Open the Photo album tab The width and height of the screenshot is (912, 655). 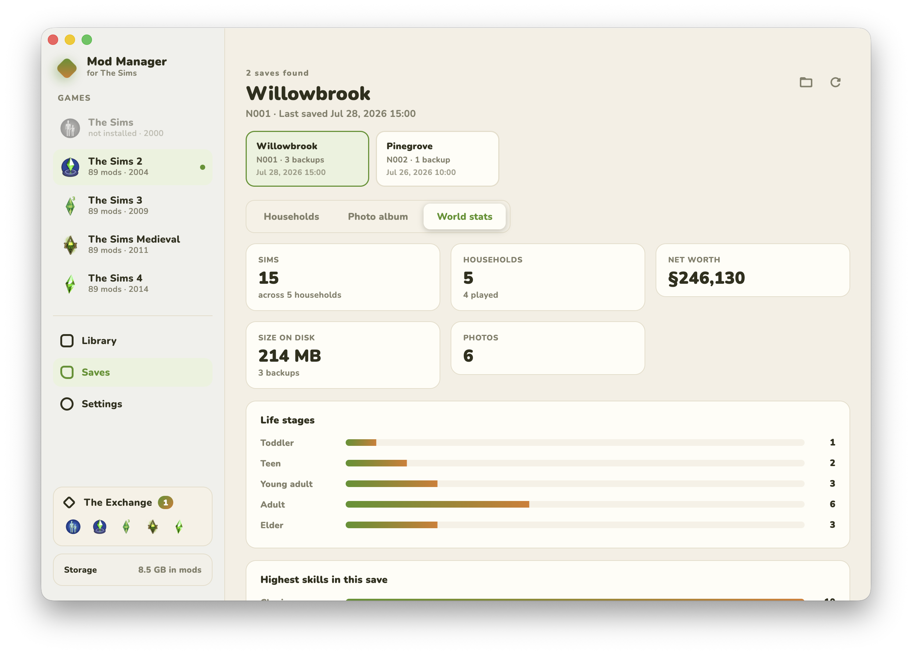[378, 216]
